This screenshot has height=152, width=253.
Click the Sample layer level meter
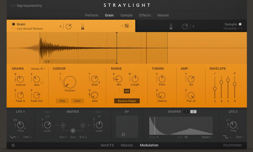[171, 26]
